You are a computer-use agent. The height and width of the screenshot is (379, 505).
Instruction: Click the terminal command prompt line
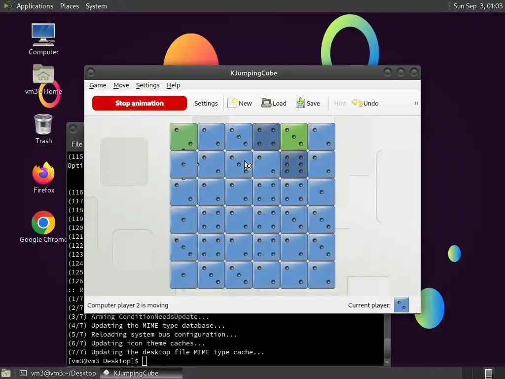click(x=107, y=361)
